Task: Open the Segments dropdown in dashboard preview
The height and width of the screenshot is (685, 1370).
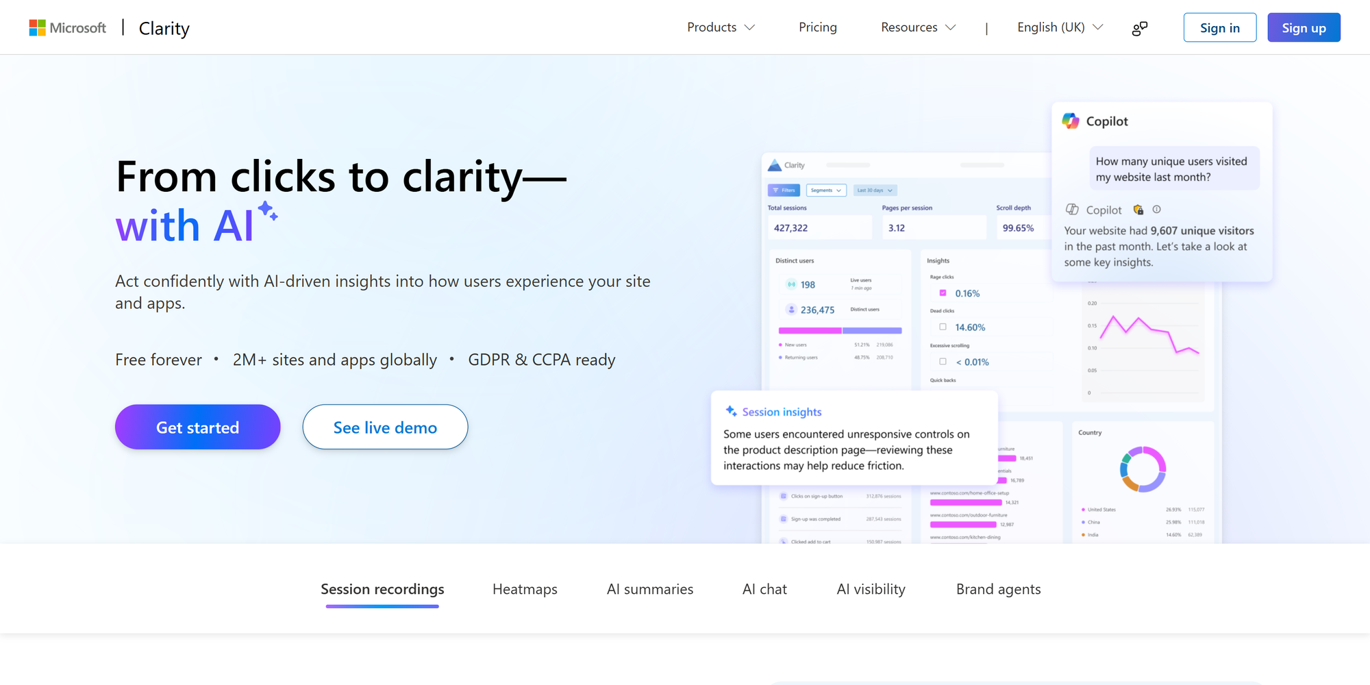Action: click(826, 190)
